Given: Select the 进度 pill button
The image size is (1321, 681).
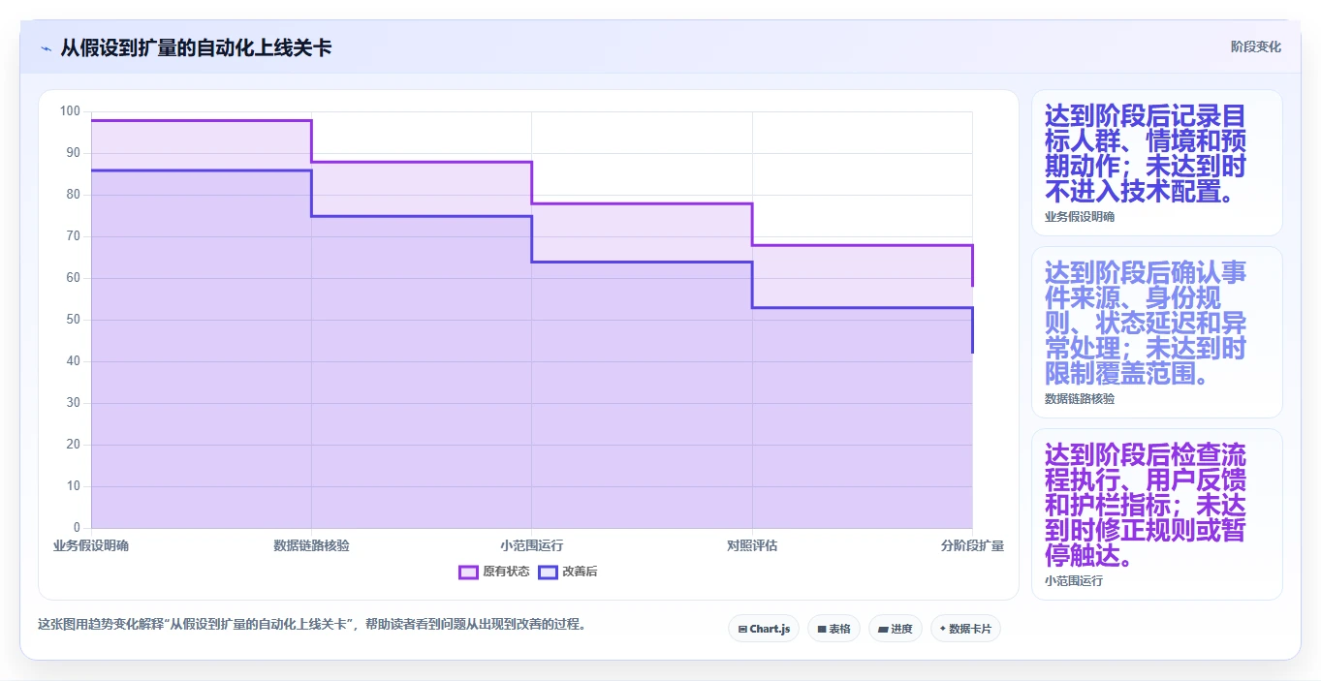Looking at the screenshot, I should (x=896, y=629).
